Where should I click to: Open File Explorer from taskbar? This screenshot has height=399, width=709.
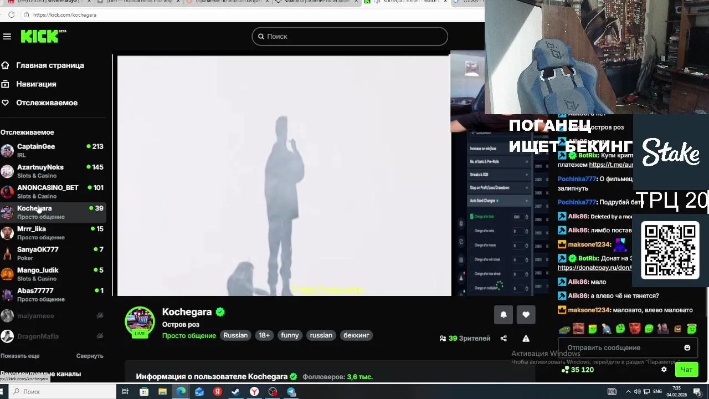[x=162, y=392]
